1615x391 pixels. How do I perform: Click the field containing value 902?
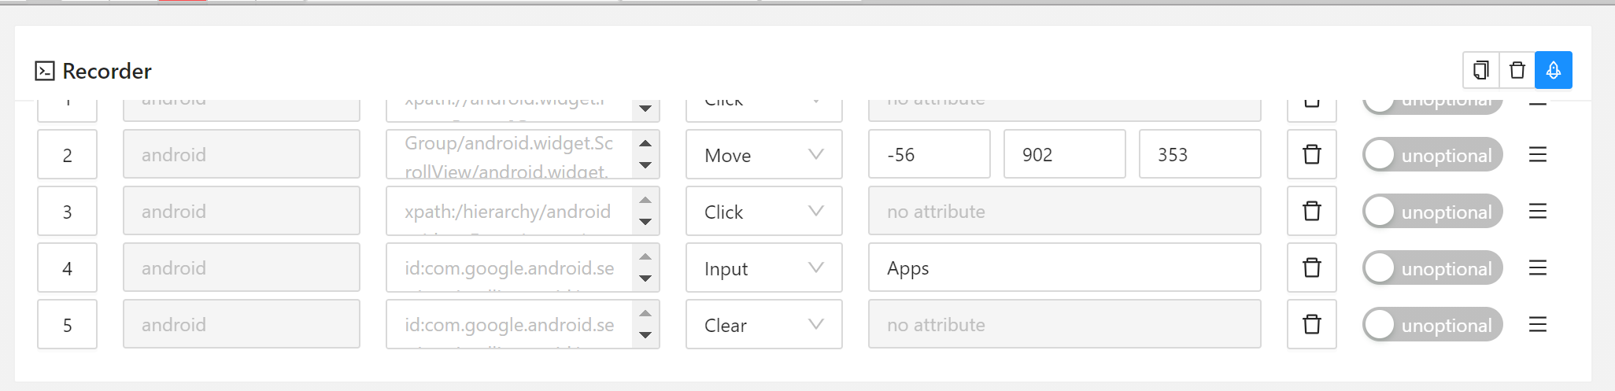click(x=1064, y=155)
